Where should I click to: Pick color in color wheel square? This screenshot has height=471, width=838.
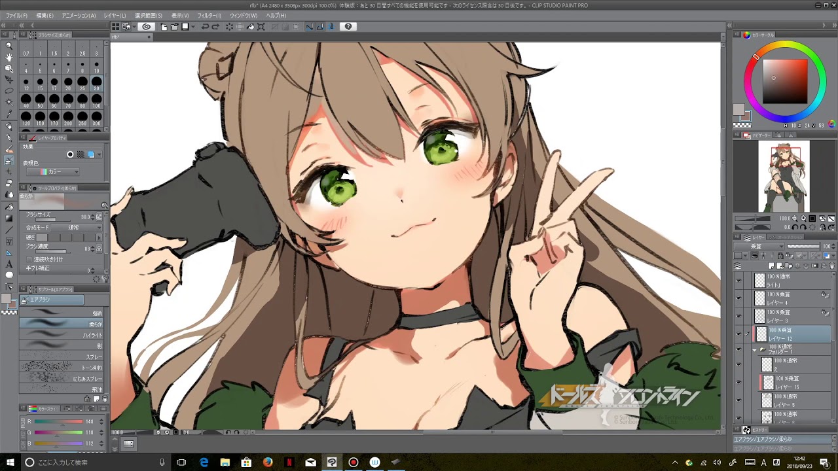click(786, 81)
